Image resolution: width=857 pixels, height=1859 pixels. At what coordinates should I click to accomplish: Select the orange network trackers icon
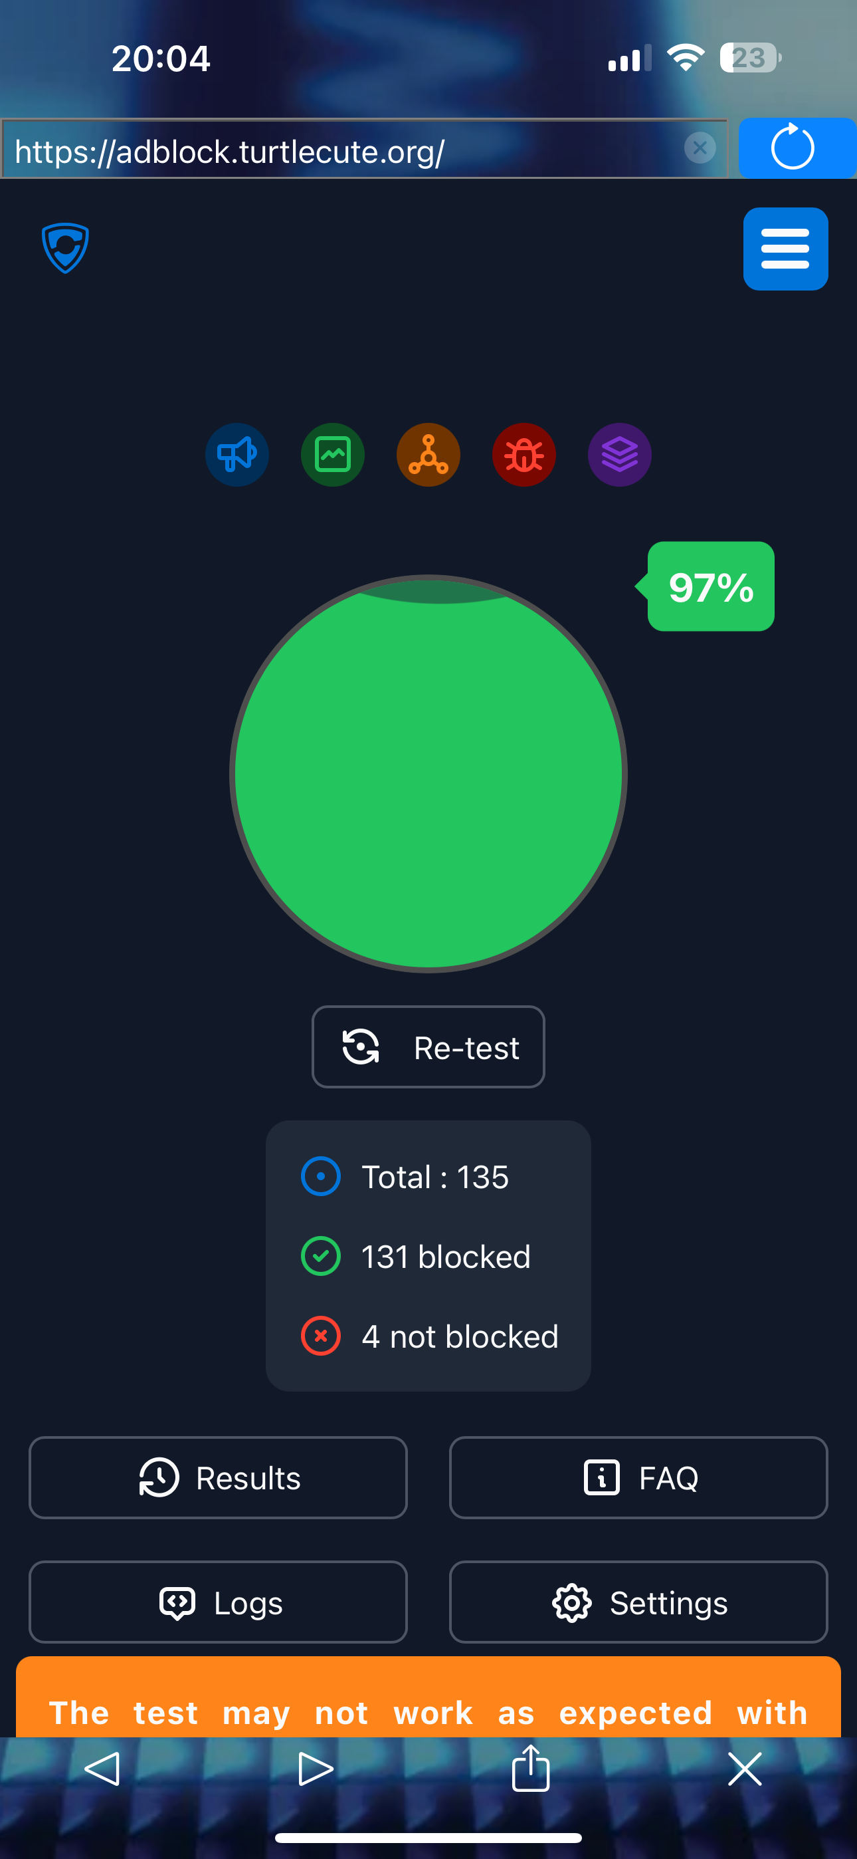pyautogui.click(x=428, y=455)
